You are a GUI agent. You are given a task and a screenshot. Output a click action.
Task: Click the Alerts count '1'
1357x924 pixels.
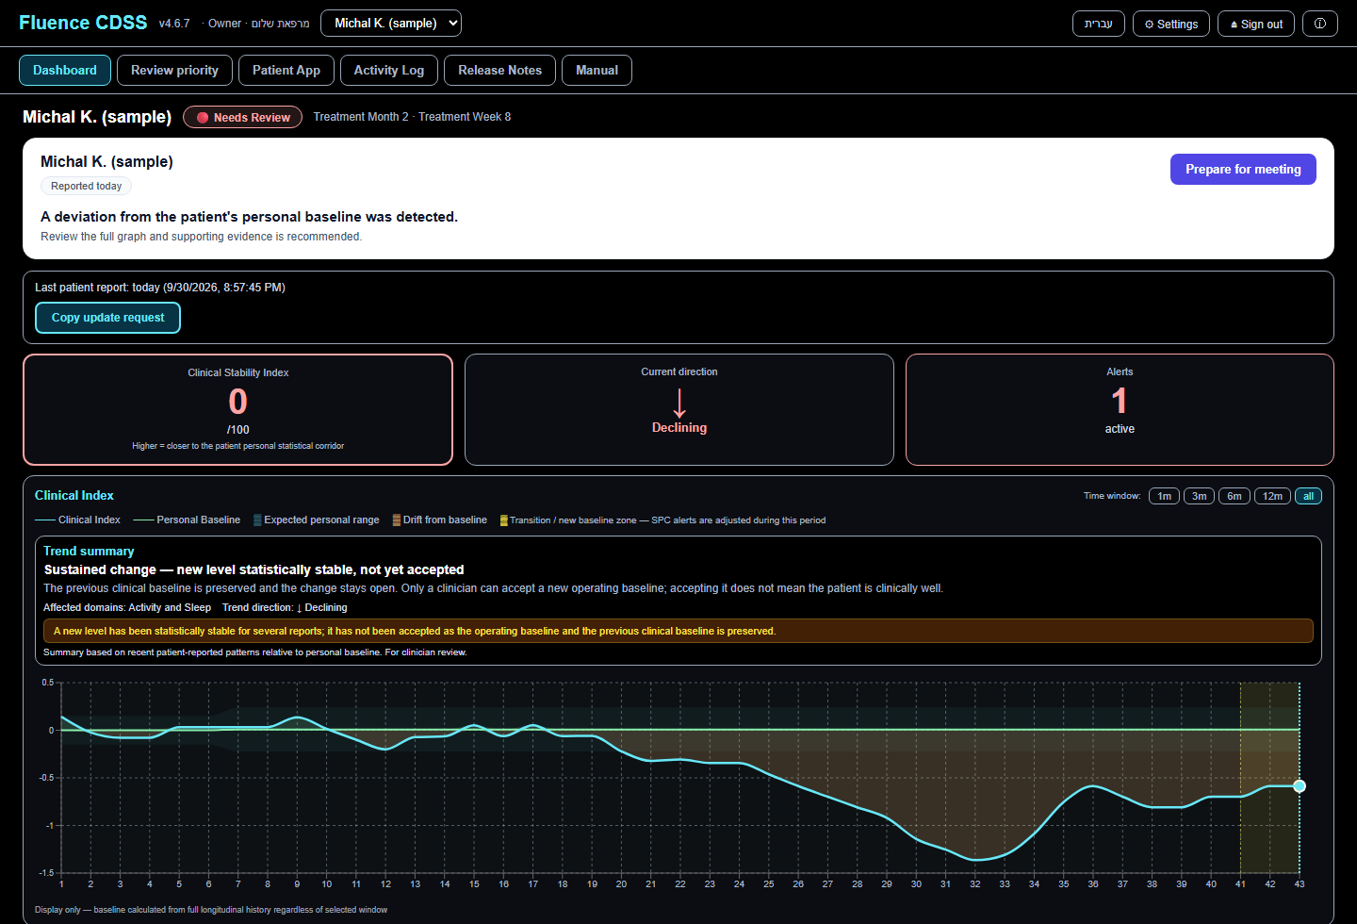point(1120,401)
